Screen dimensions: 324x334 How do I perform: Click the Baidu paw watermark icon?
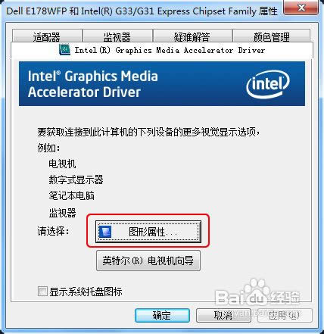[254, 290]
